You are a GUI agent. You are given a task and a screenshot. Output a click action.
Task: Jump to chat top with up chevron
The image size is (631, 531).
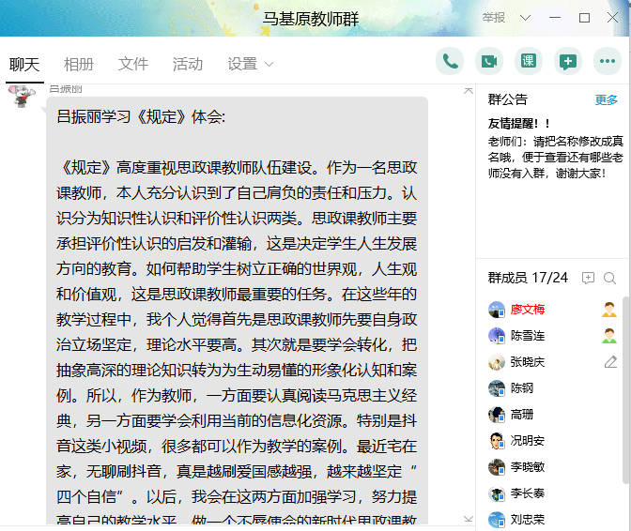coord(469,91)
